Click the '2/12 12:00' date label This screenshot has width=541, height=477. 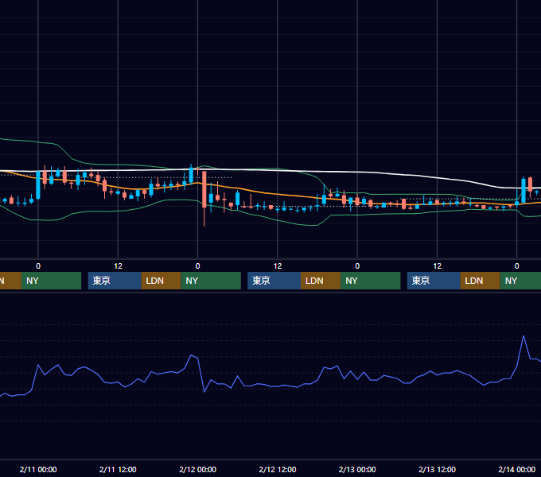[x=278, y=469]
